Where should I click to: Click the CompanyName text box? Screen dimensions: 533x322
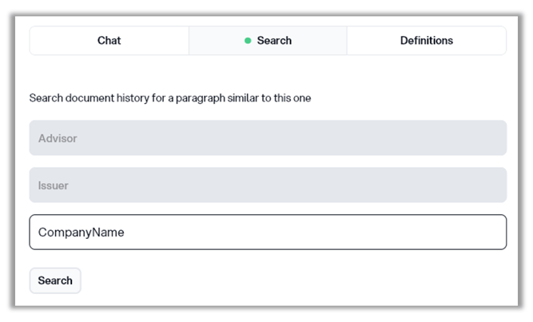click(x=268, y=233)
